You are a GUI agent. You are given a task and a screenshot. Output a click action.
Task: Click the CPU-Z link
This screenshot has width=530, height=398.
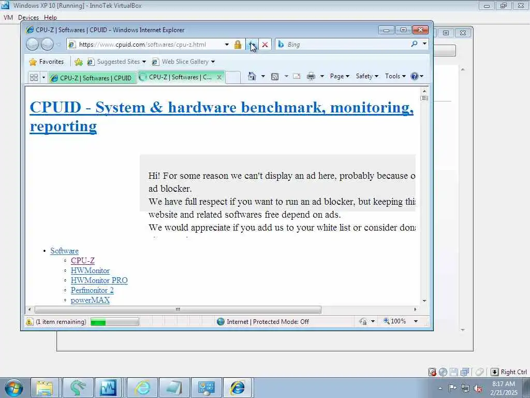click(83, 261)
